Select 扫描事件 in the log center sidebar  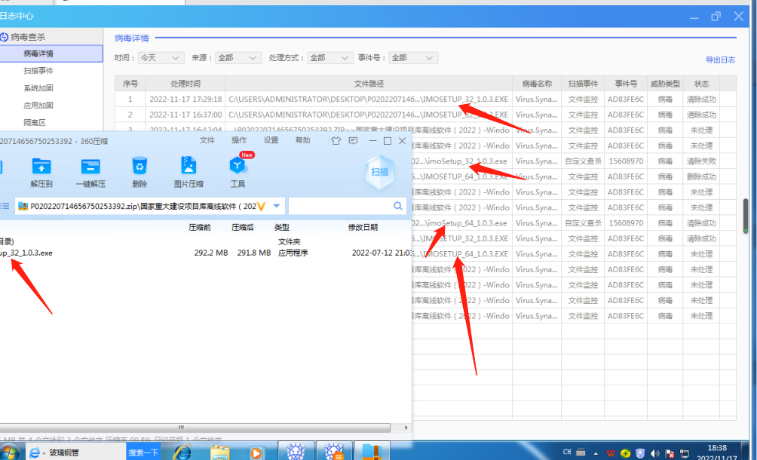(38, 71)
